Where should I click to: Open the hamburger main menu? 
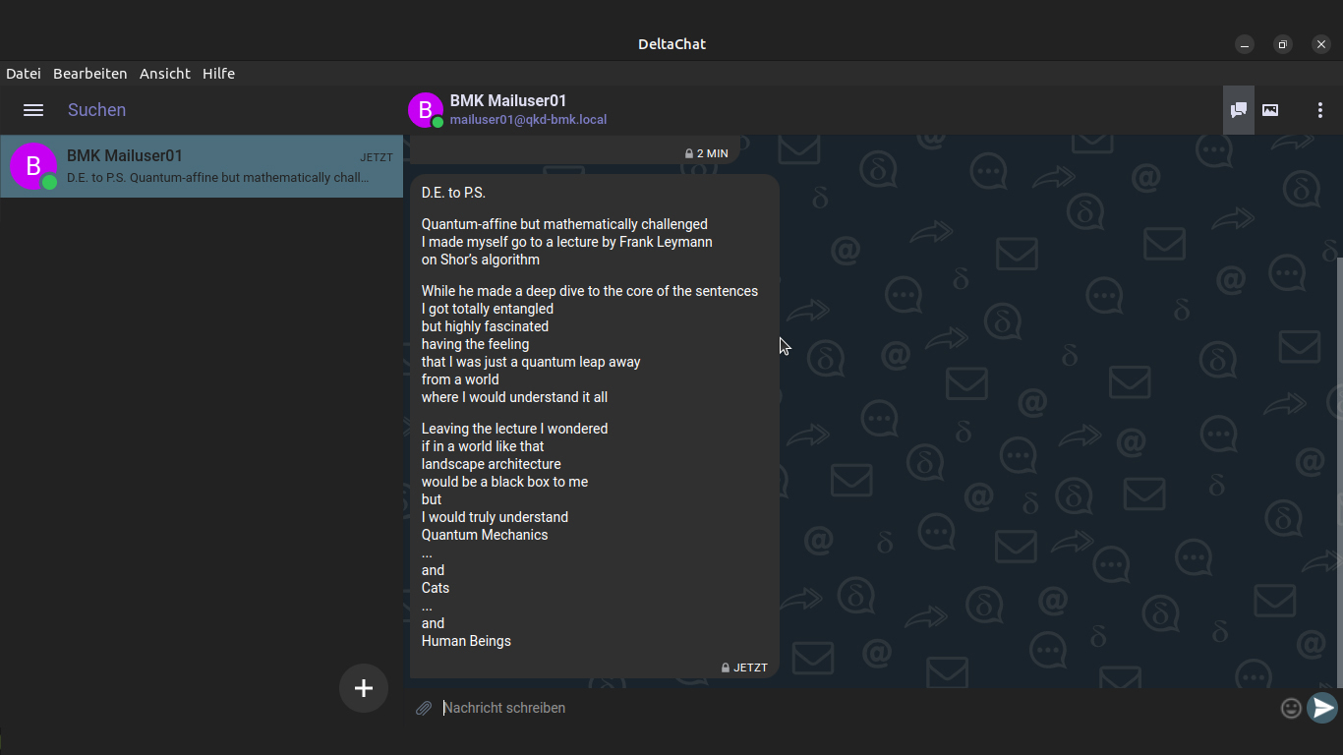point(33,110)
